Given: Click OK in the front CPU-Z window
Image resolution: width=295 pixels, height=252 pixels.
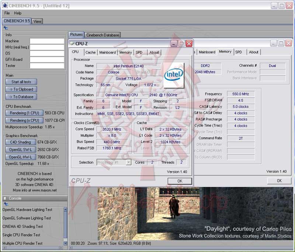Looking at the screenshot, I should pos(180,181).
